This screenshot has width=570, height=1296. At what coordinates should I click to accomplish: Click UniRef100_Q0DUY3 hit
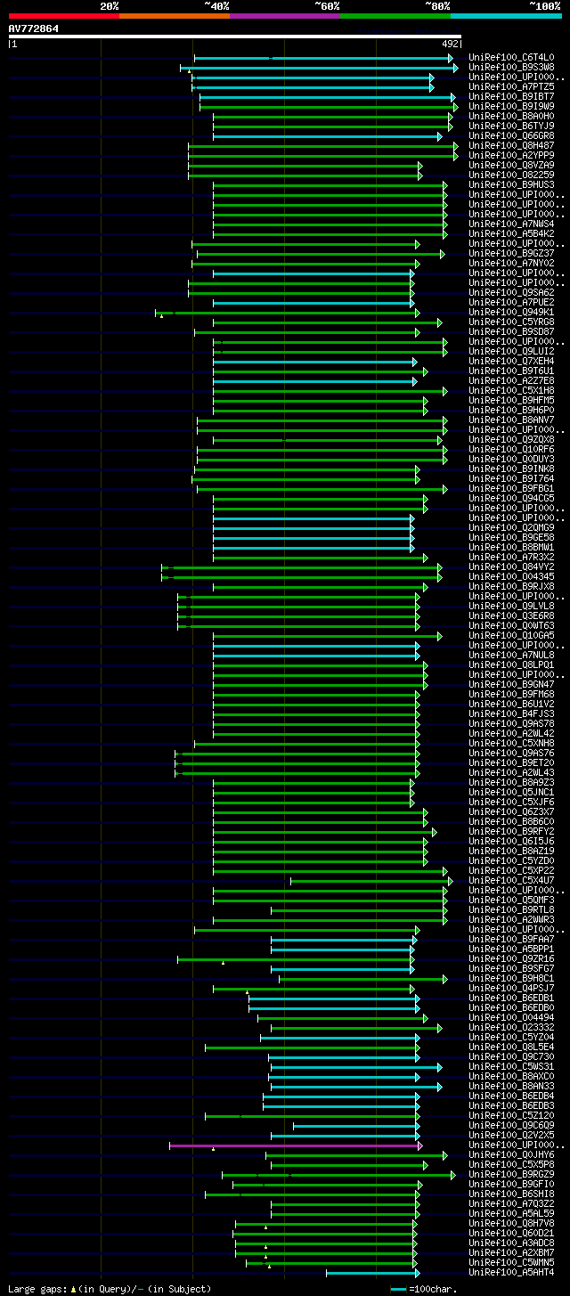tap(512, 459)
